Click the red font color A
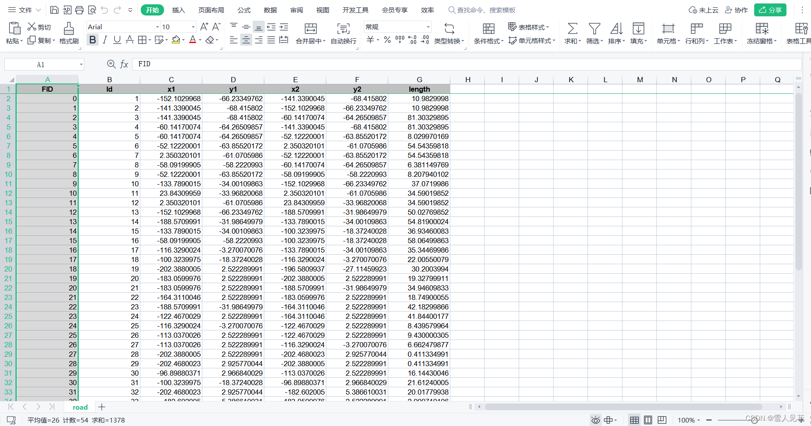 [193, 40]
